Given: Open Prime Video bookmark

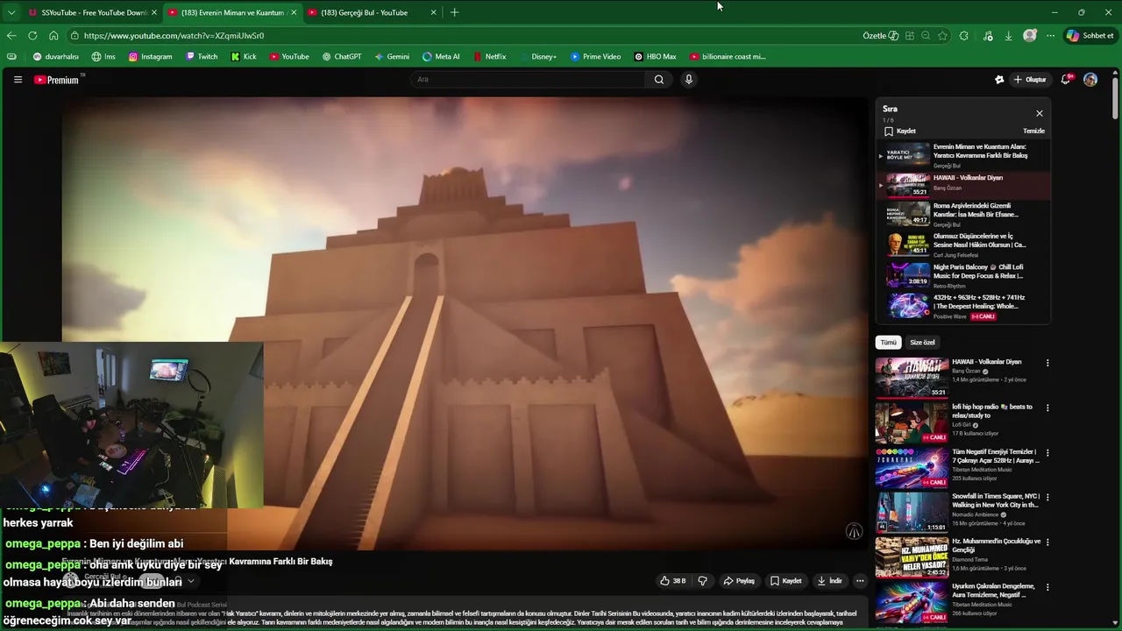Looking at the screenshot, I should [595, 57].
